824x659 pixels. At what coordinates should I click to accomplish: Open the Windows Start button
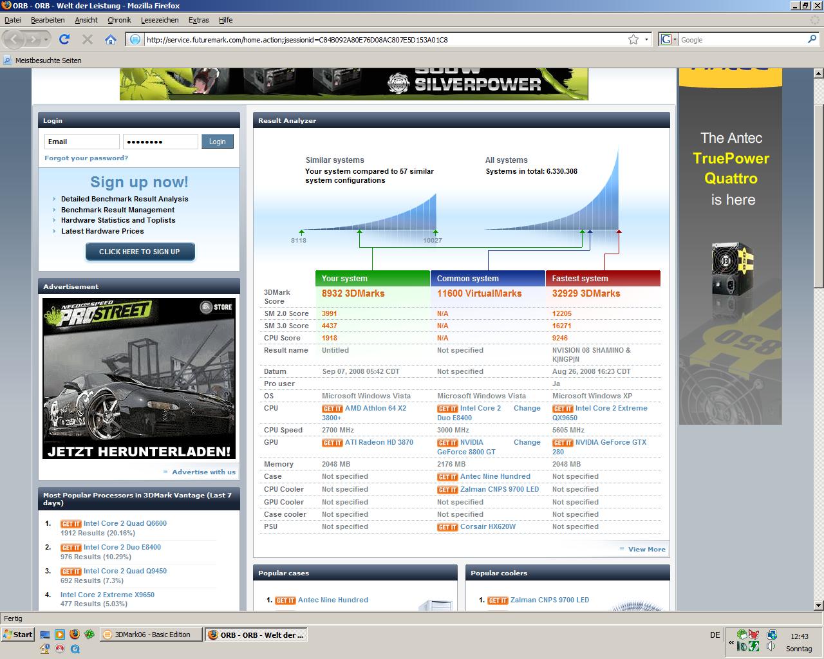pyautogui.click(x=18, y=635)
